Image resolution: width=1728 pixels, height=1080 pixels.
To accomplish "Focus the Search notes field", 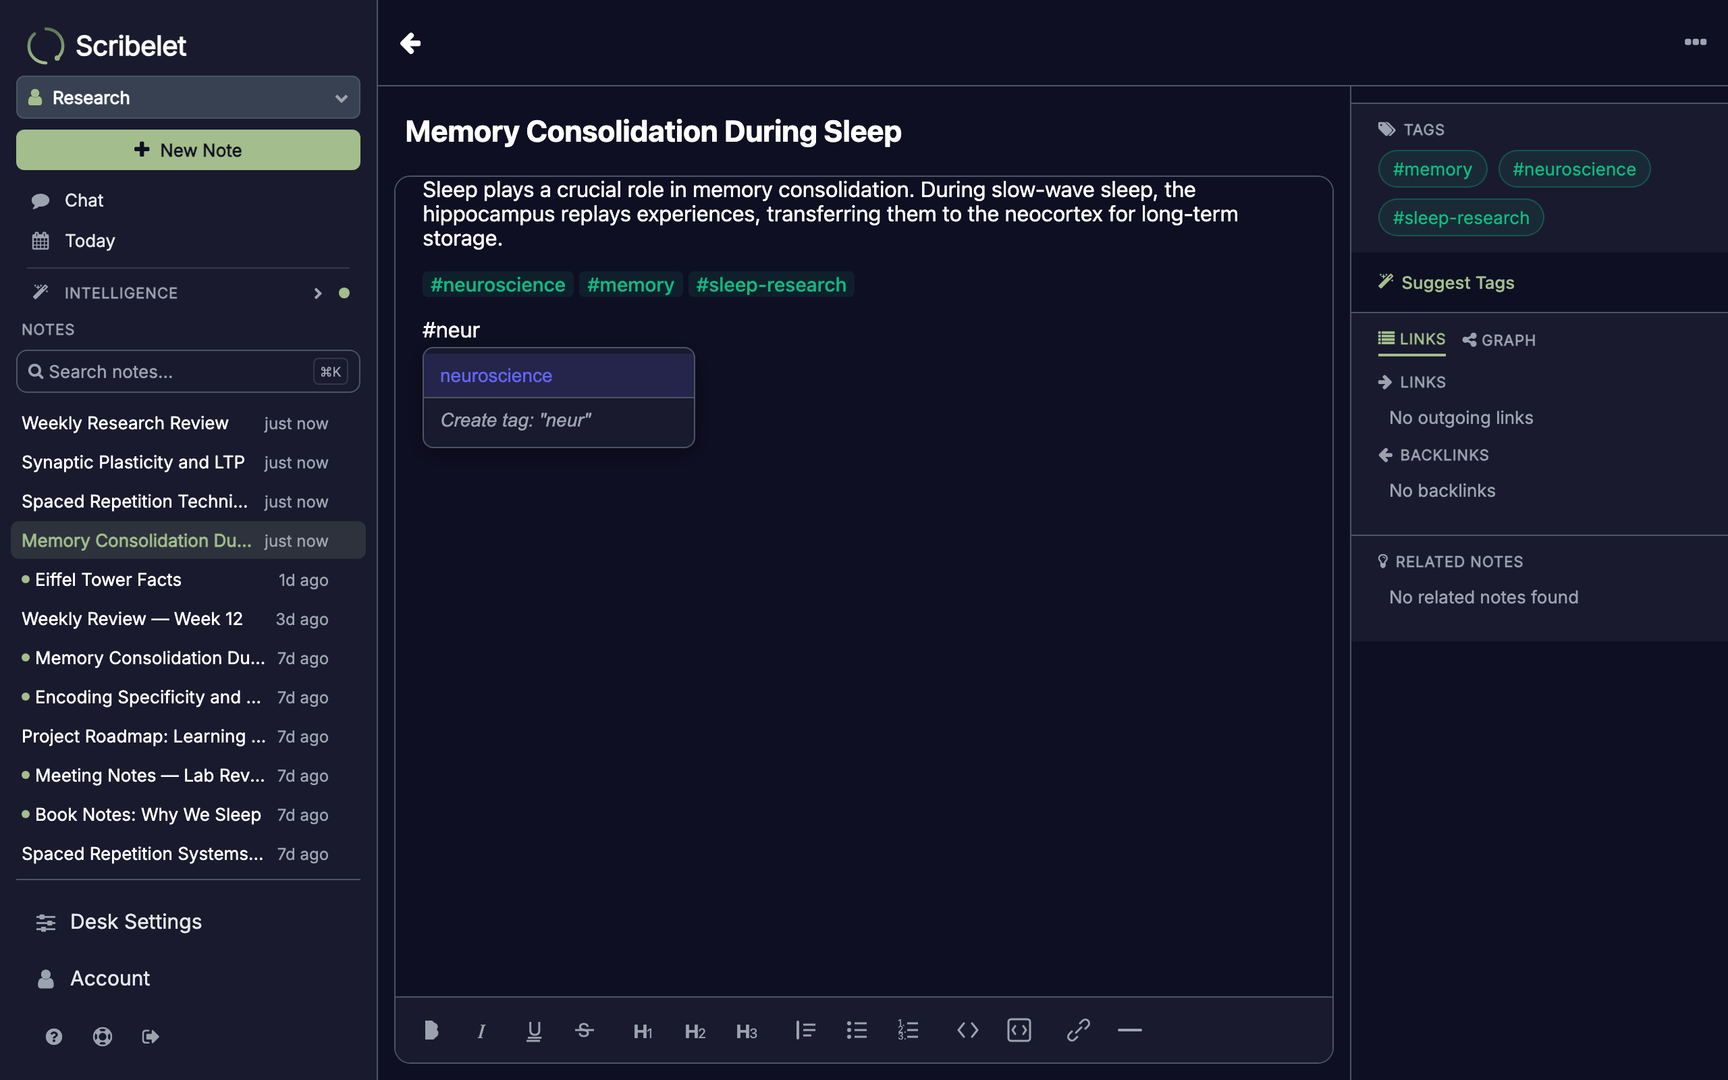I will [x=188, y=371].
